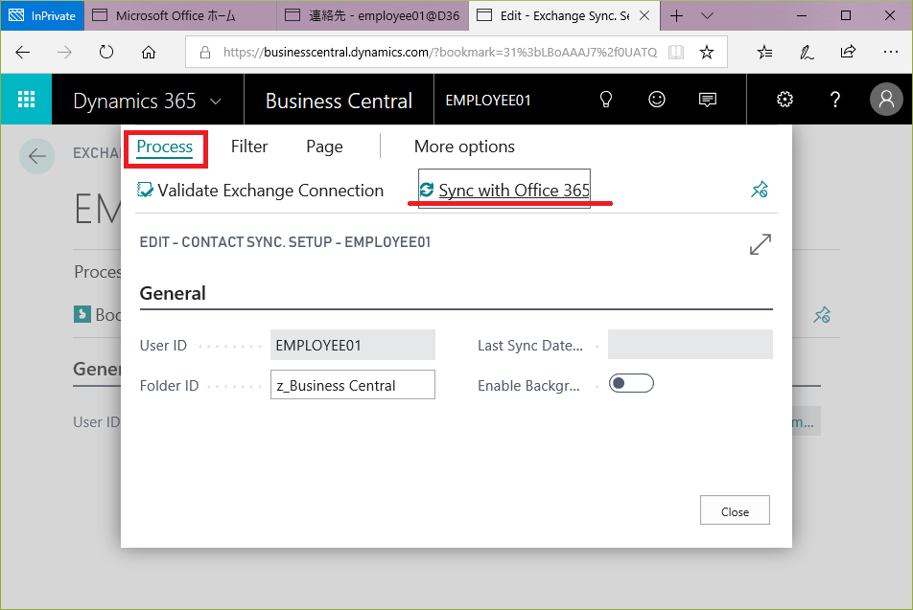Edit the Folder ID field
This screenshot has width=913, height=610.
pos(352,385)
